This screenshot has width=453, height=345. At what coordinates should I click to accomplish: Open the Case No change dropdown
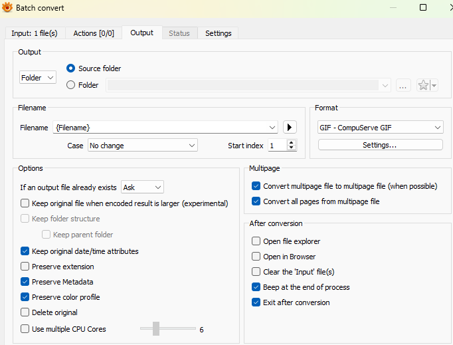click(143, 145)
